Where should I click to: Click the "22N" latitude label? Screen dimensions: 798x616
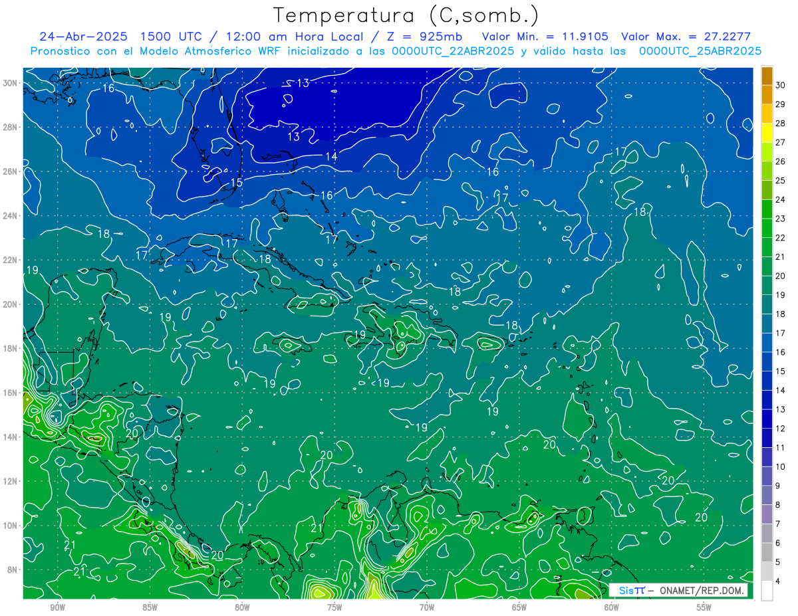click(10, 260)
